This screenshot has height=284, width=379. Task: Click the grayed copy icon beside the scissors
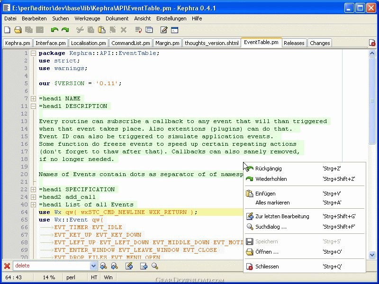(x=91, y=30)
